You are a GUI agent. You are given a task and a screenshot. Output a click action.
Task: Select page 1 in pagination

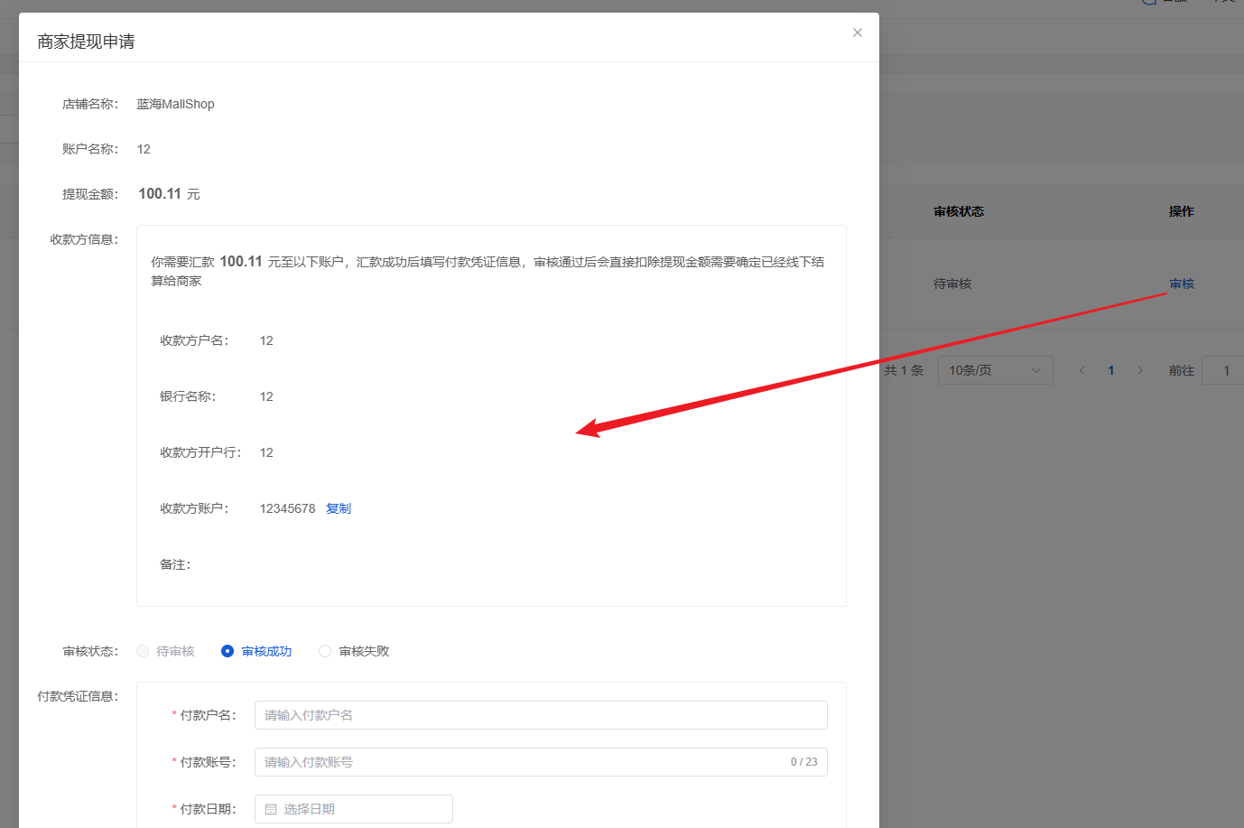coord(1110,370)
